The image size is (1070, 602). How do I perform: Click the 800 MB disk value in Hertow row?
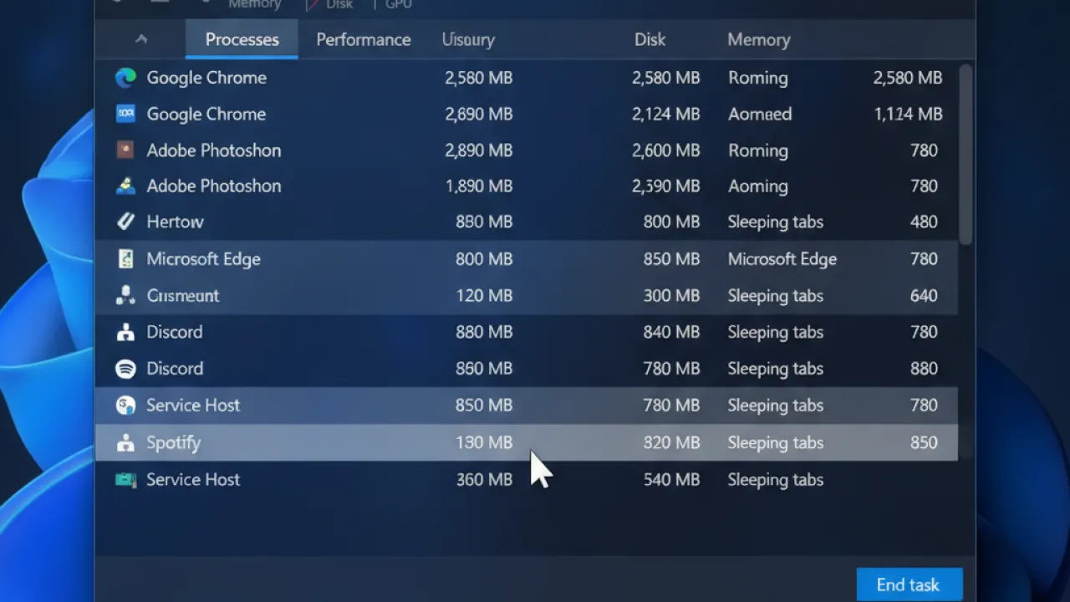671,222
